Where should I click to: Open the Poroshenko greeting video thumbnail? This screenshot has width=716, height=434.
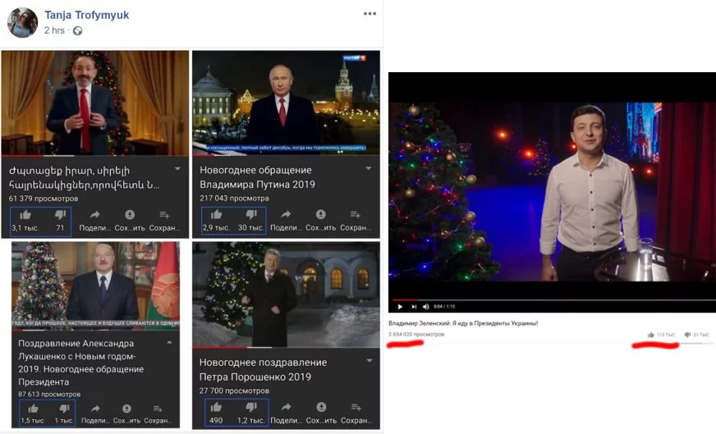click(286, 295)
